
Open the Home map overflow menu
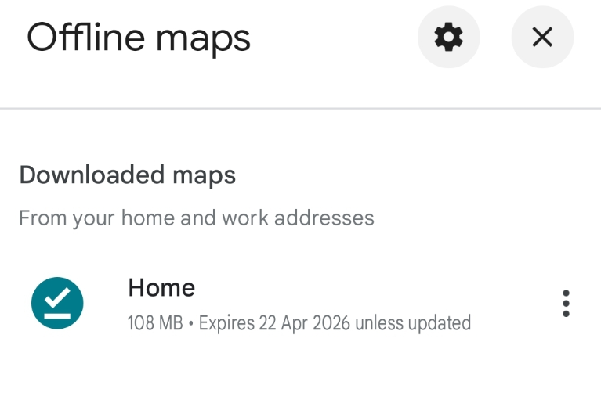566,304
